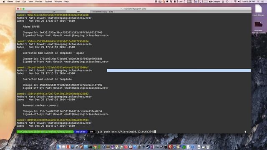
Task: Open the Apple menu
Action: (x=4, y=2)
